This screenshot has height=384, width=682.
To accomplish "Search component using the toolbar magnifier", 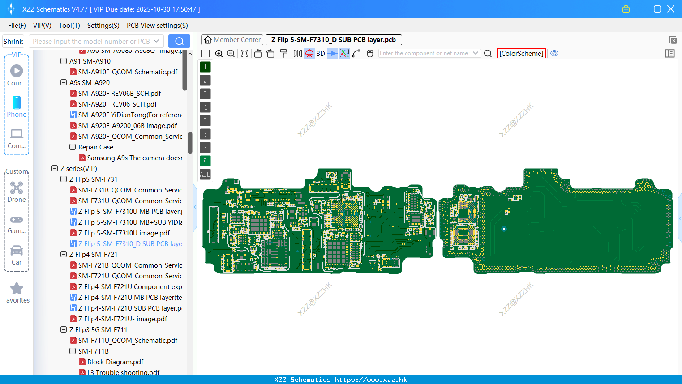I will point(488,53).
